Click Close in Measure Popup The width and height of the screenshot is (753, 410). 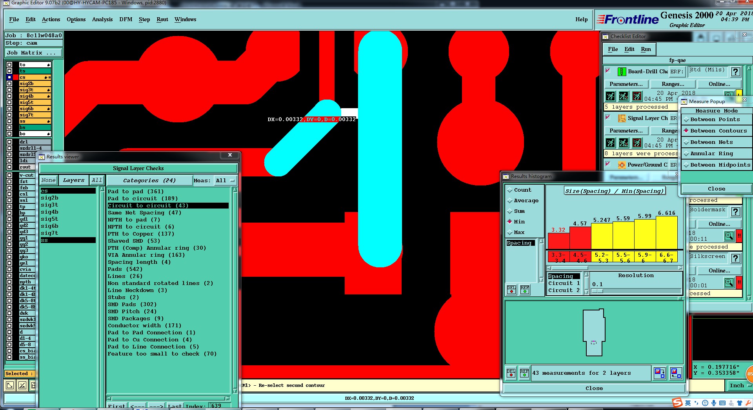click(x=716, y=189)
